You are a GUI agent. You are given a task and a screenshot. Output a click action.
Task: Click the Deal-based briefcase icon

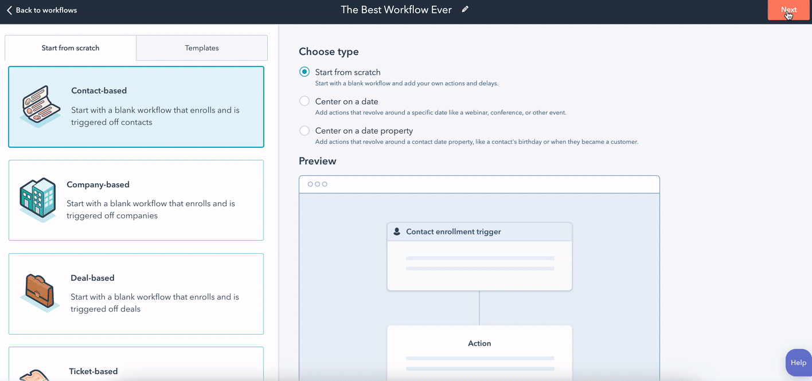pyautogui.click(x=40, y=292)
